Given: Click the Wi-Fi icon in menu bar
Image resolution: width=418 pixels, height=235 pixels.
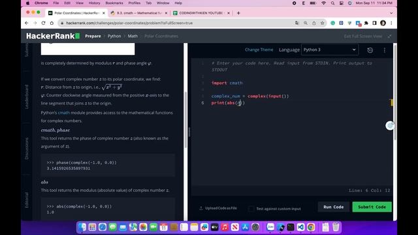Looking at the screenshot, I should tap(323, 3).
